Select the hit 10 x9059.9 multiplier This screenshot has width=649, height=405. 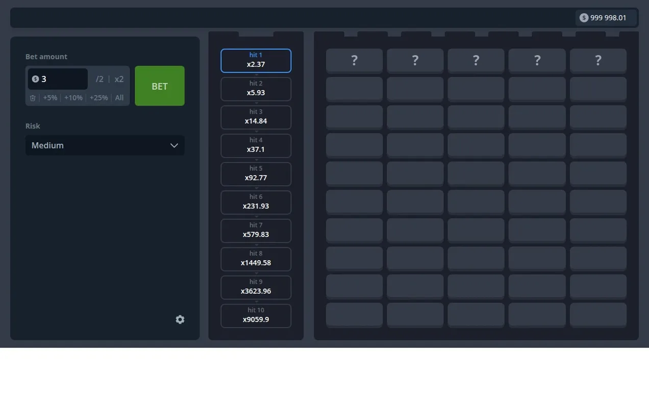(256, 316)
